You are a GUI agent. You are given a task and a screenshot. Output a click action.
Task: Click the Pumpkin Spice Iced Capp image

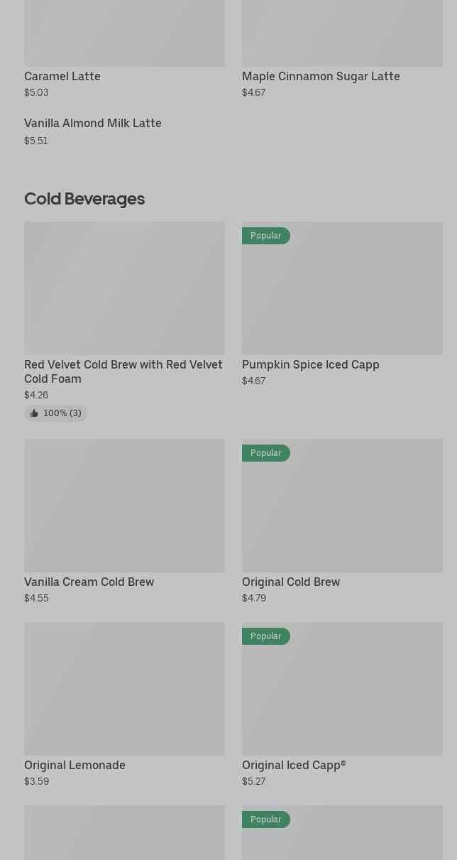coord(342,298)
